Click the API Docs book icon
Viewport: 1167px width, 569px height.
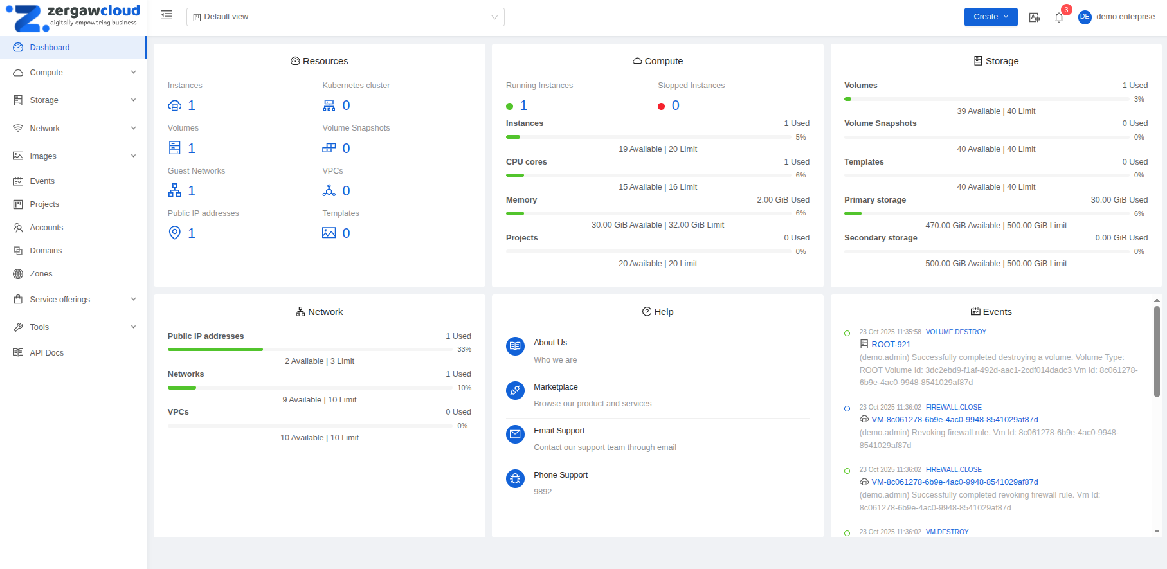pyautogui.click(x=18, y=352)
